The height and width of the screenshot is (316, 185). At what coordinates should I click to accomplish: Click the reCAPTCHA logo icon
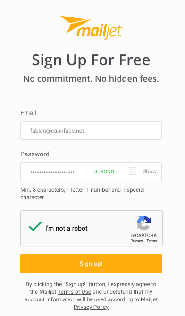pyautogui.click(x=144, y=223)
